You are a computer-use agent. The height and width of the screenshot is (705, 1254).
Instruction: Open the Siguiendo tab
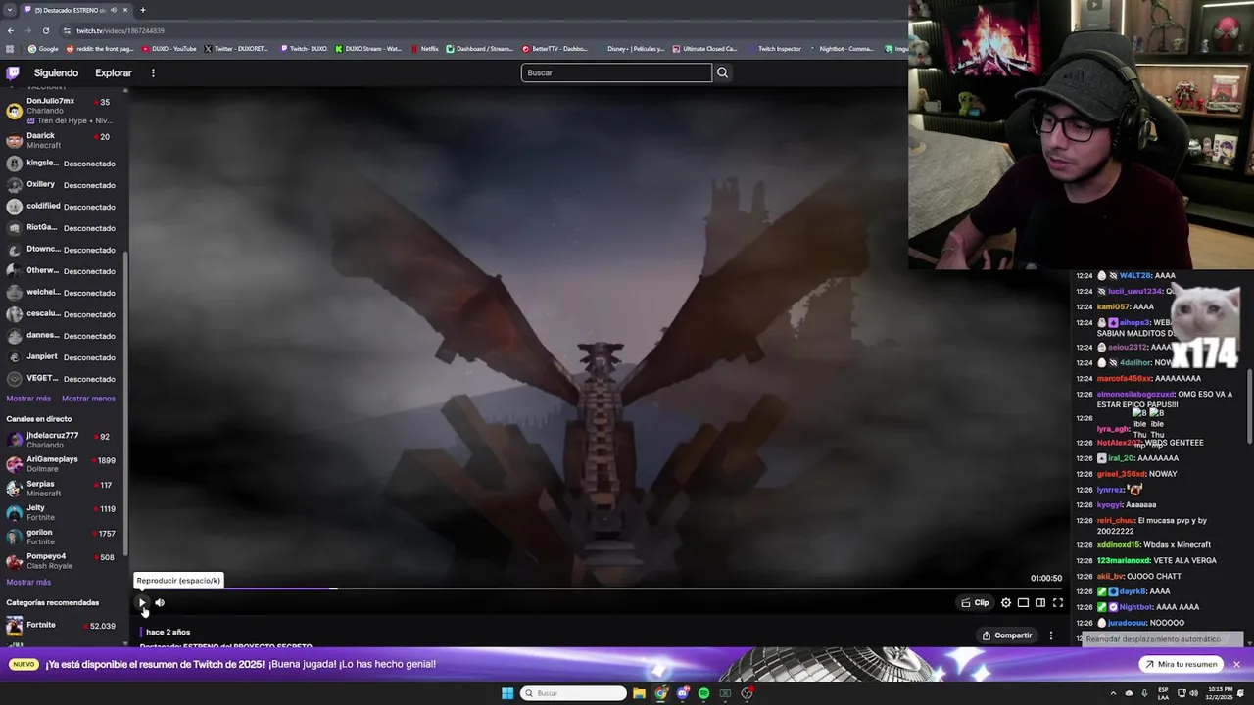click(56, 73)
